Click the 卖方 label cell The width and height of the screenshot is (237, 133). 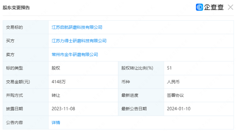point(26,54)
